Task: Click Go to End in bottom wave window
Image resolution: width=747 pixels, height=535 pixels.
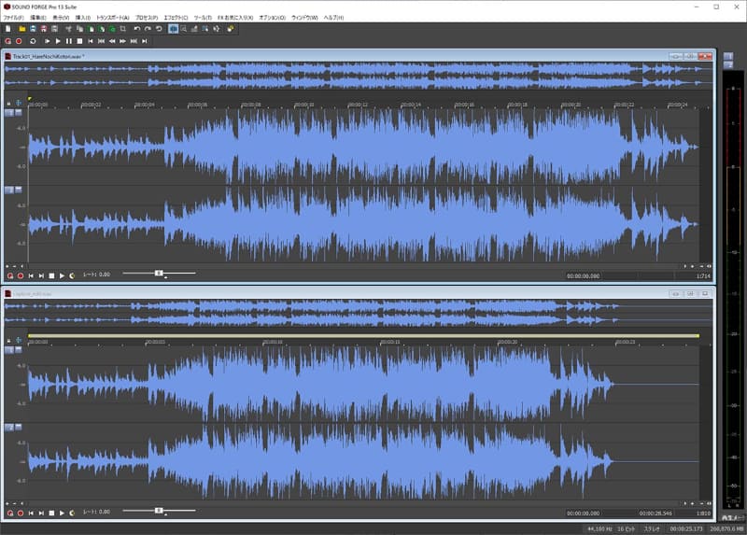Action: 41,514
